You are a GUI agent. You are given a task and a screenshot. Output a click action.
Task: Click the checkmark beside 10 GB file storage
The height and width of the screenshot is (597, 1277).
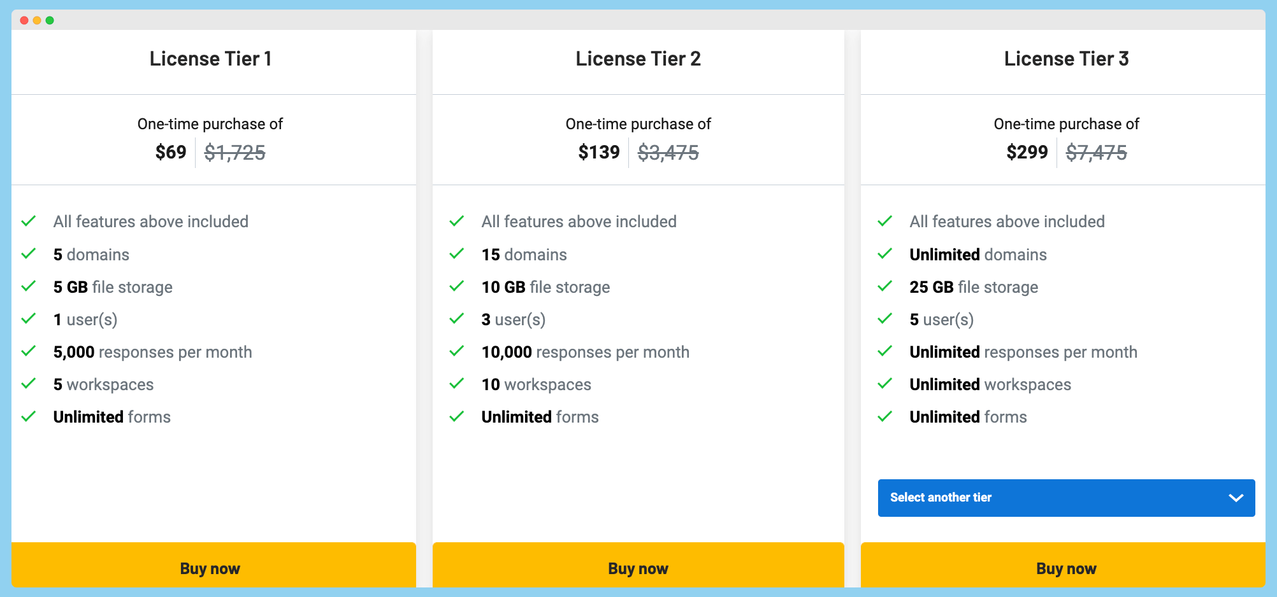[457, 286]
